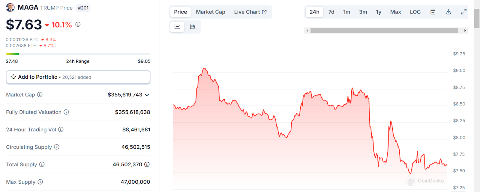This screenshot has height=192, width=480.
Task: Expand the Market Cap value chevron
Action: 147,95
